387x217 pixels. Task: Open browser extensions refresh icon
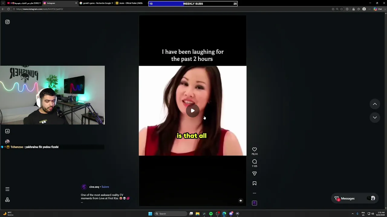[347, 9]
